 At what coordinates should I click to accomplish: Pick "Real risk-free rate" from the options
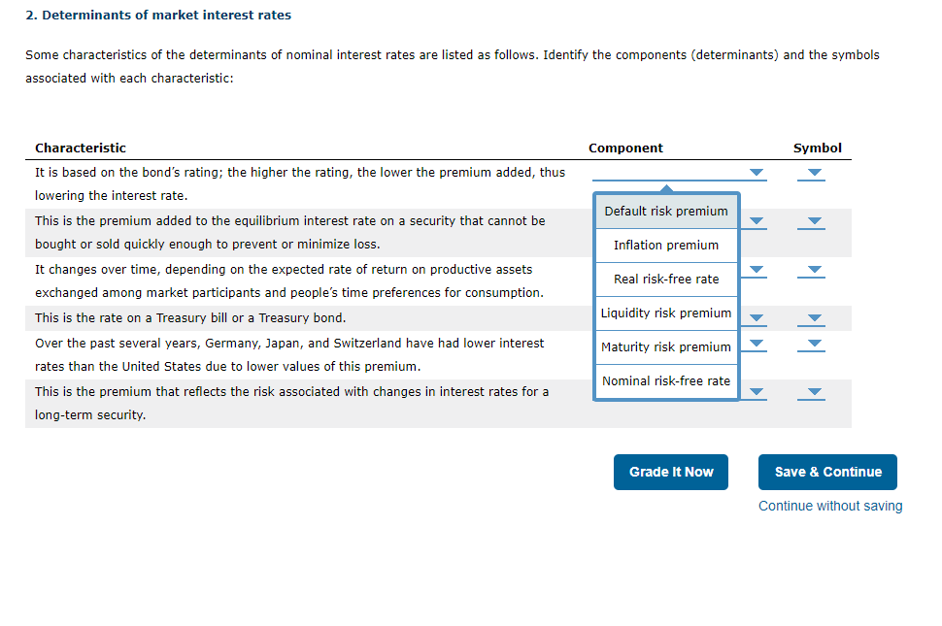(665, 279)
